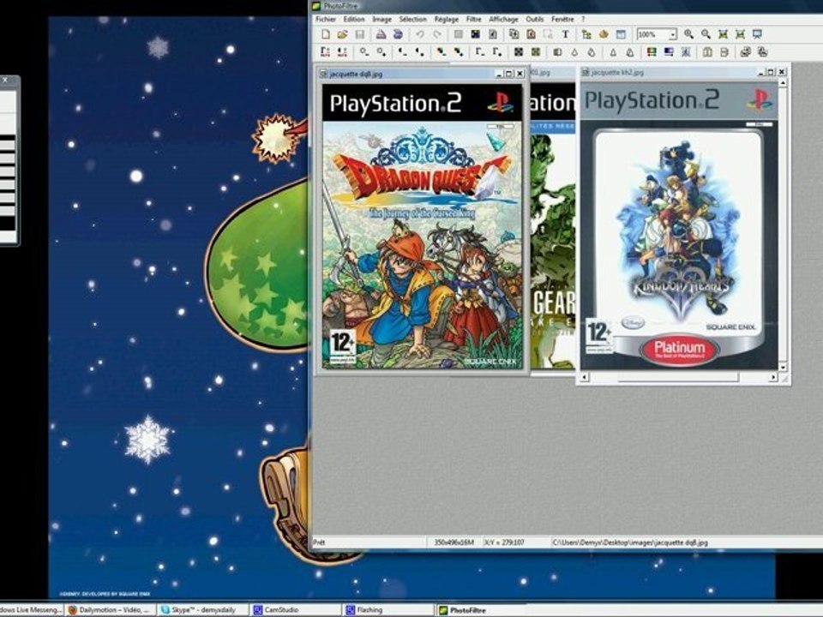Open the Gradient filter tool
The width and height of the screenshot is (823, 617).
[x=669, y=52]
